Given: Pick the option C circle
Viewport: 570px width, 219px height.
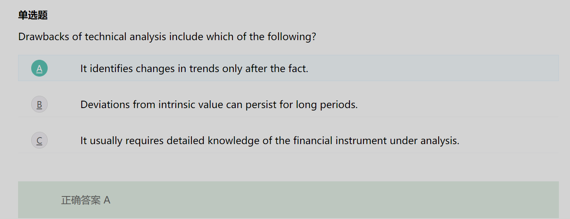Looking at the screenshot, I should pos(39,140).
